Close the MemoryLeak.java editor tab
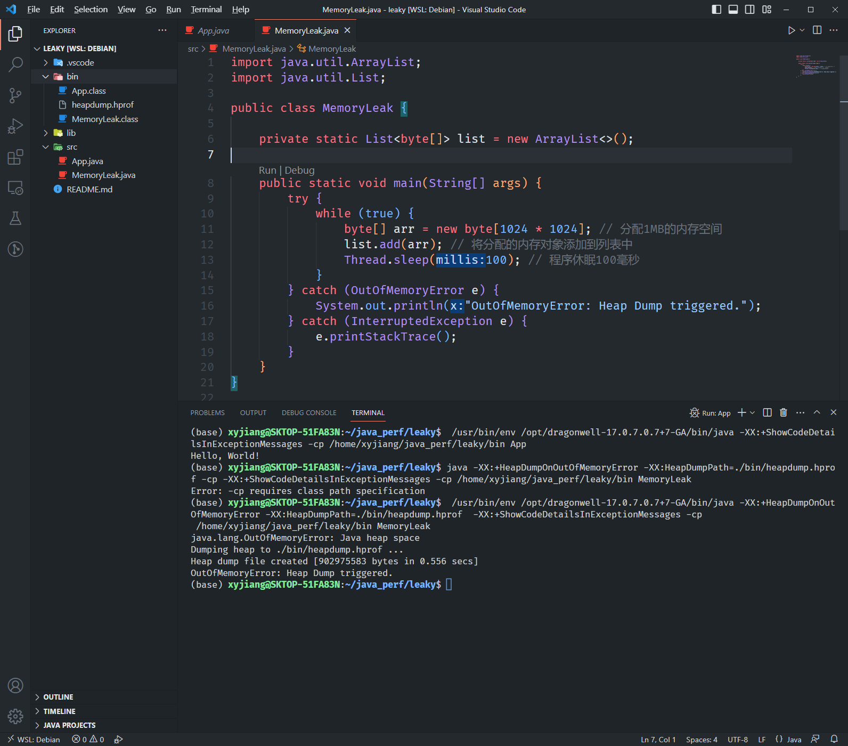 pyautogui.click(x=347, y=30)
